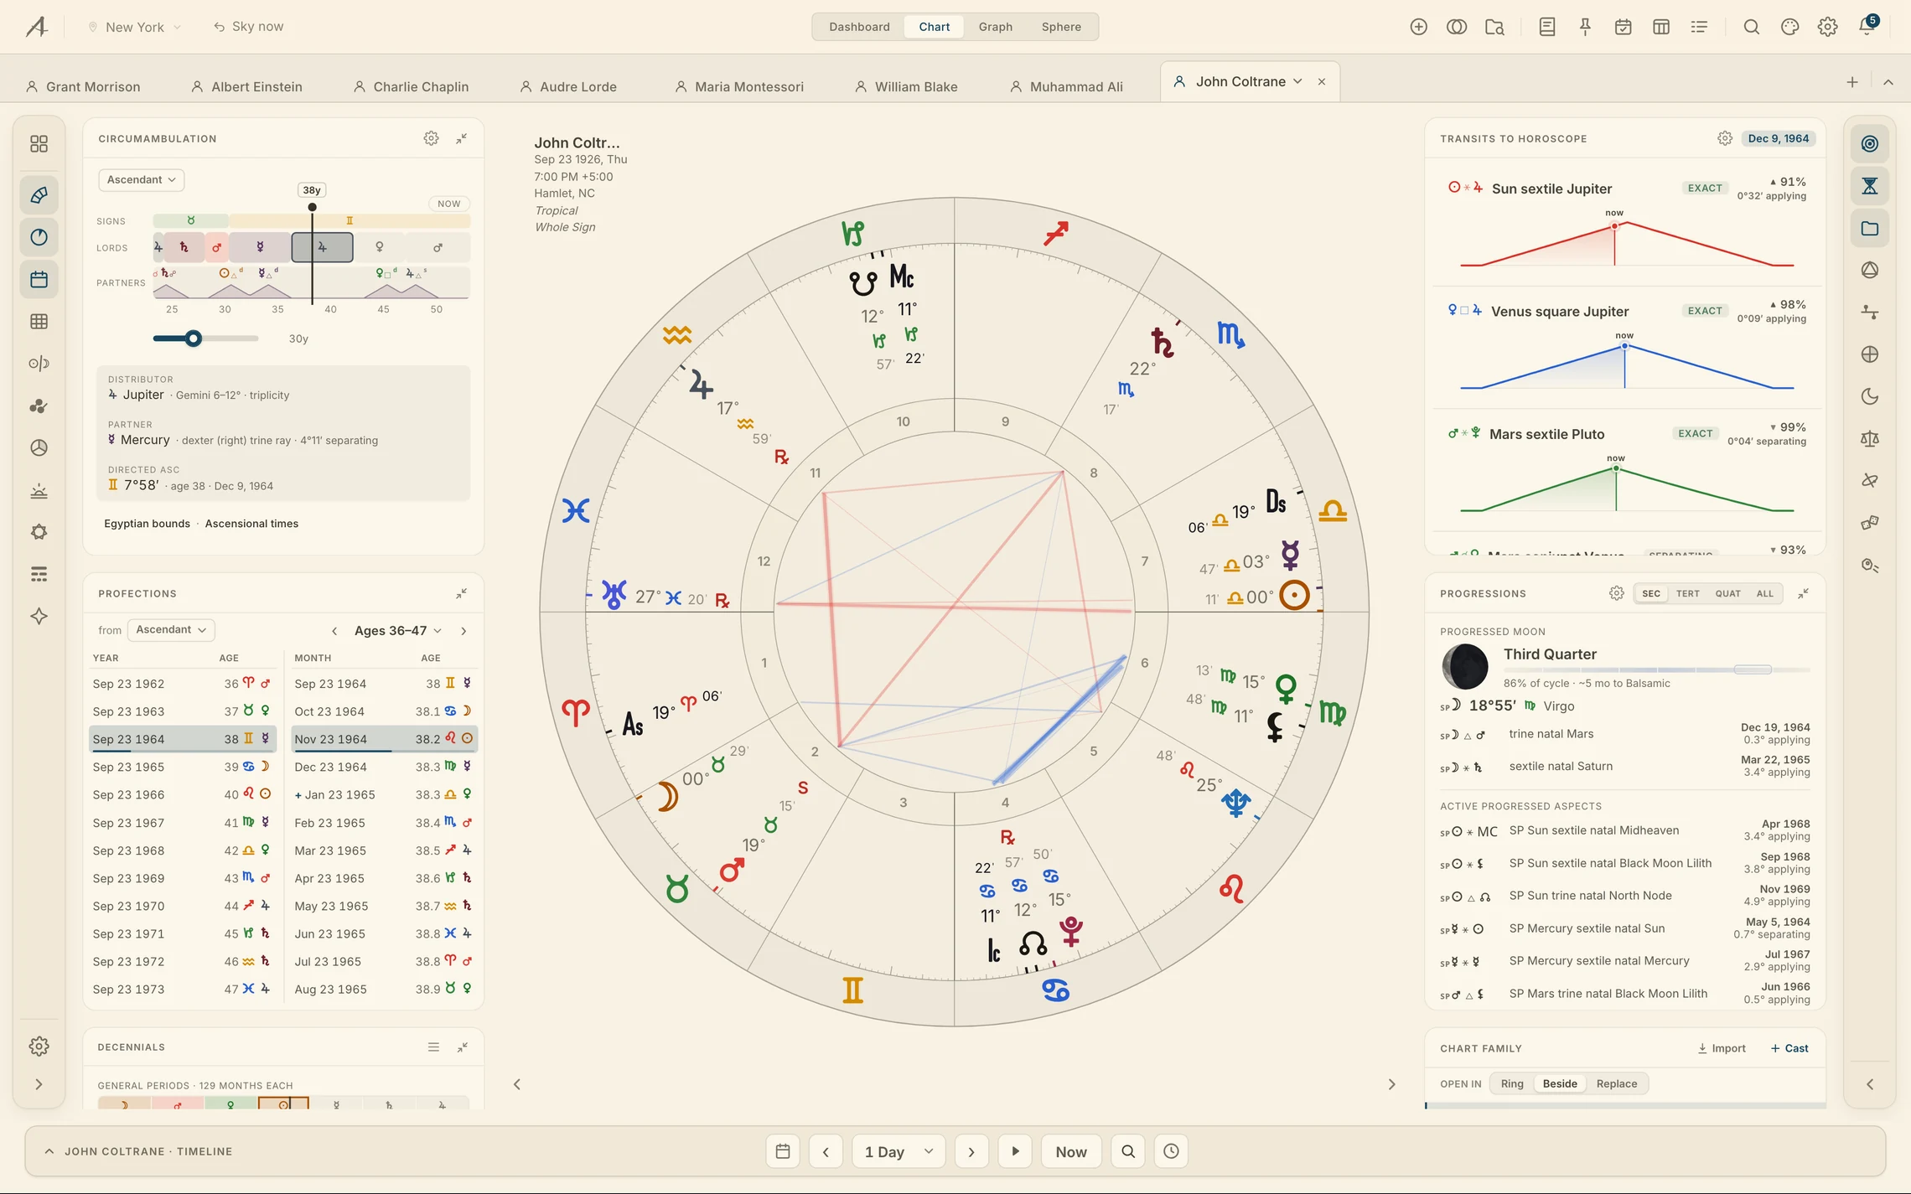The width and height of the screenshot is (1911, 1194).
Task: Open the 1 Day step dropdown
Action: pyautogui.click(x=899, y=1151)
